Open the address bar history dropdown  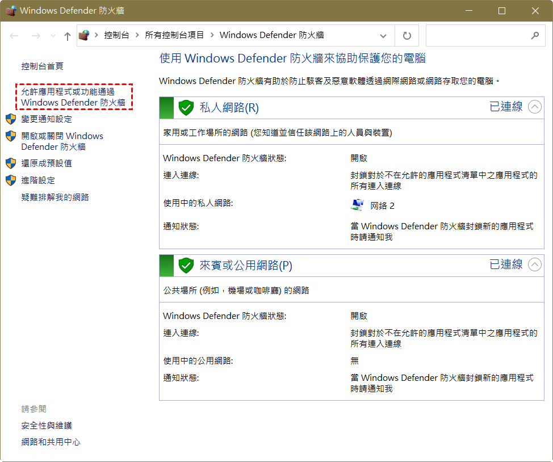tap(383, 36)
